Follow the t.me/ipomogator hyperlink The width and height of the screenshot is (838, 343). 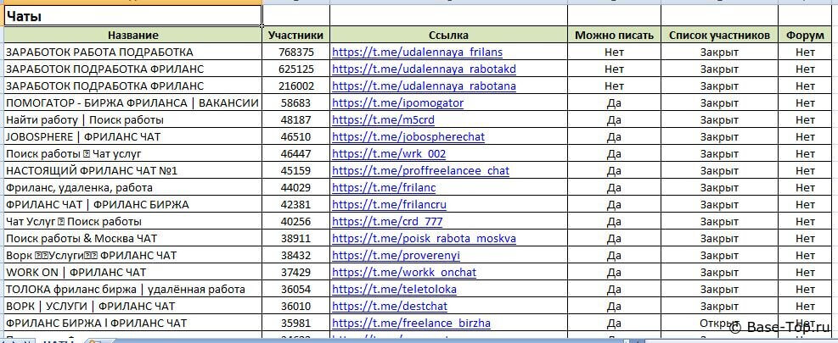click(x=397, y=103)
